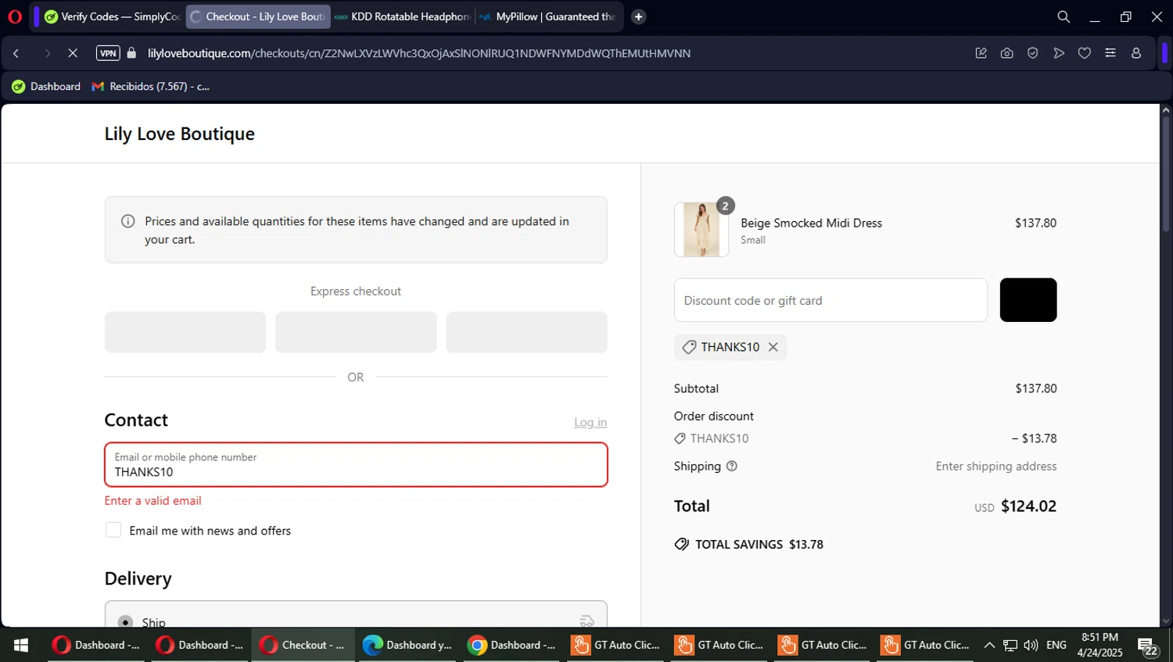The height and width of the screenshot is (662, 1173).
Task: Click the profile account icon in the toolbar
Action: pyautogui.click(x=1135, y=53)
